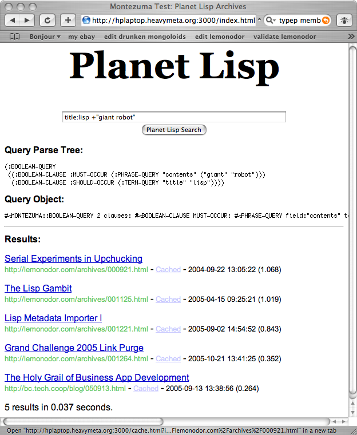This screenshot has width=357, height=435.
Task: Add bookmark with the plus button
Action: 68,21
